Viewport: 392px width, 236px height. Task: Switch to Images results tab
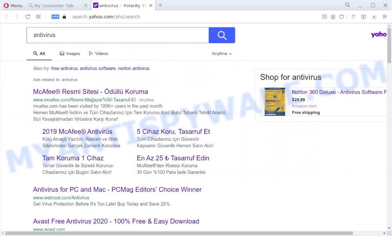coord(70,54)
